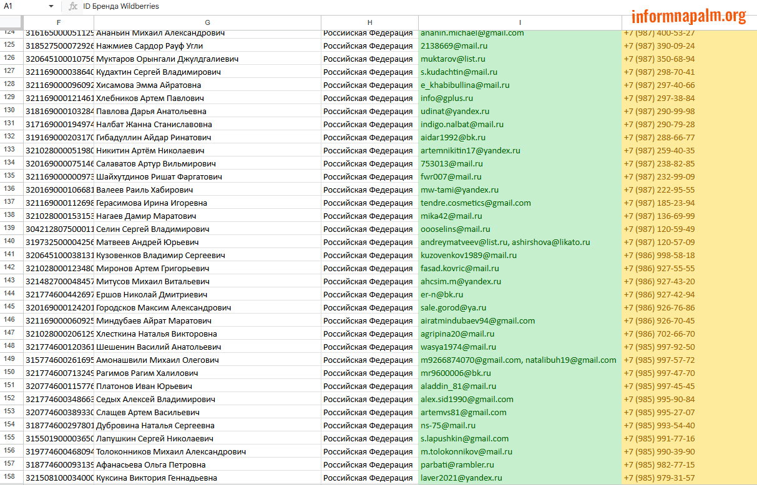The image size is (757, 485).
Task: Click the email fasad.kovric@mail.ru
Action: [460, 268]
